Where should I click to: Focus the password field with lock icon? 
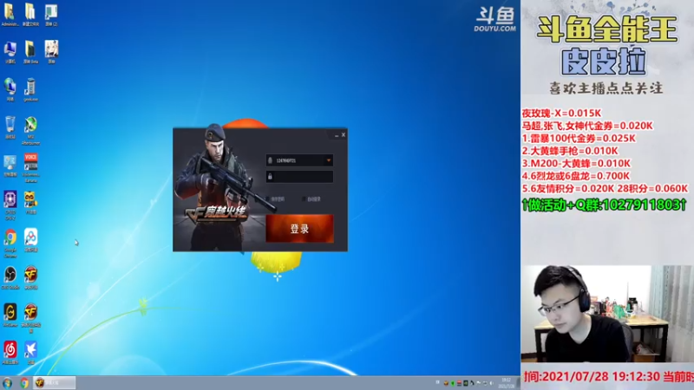pyautogui.click(x=299, y=177)
